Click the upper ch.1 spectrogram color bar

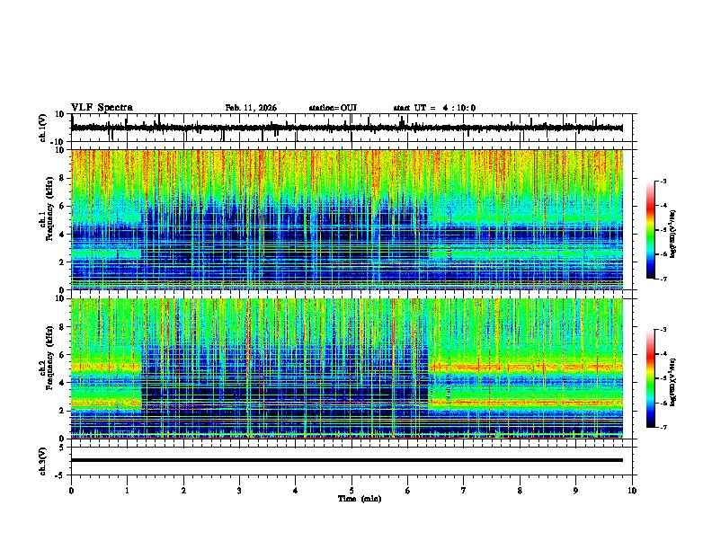pos(650,230)
